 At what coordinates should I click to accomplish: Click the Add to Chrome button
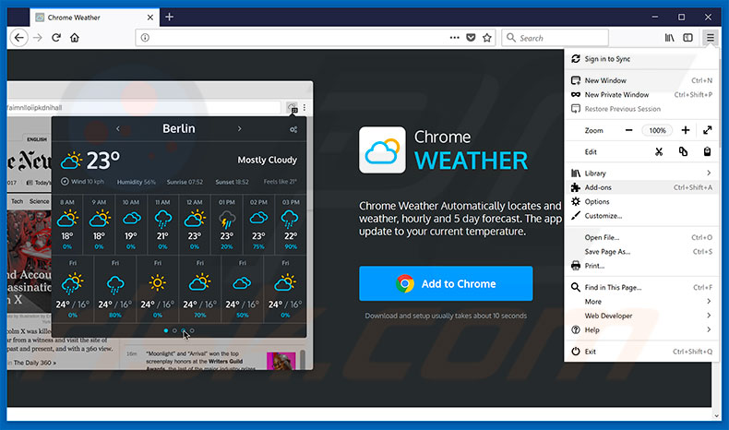[446, 283]
